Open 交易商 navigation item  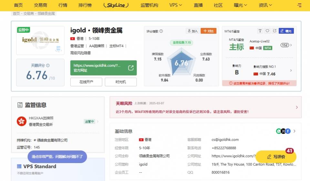(41, 5)
